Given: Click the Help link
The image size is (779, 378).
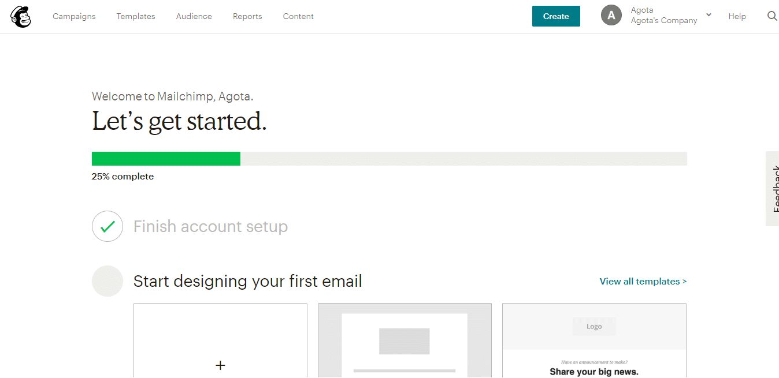Looking at the screenshot, I should pos(737,16).
